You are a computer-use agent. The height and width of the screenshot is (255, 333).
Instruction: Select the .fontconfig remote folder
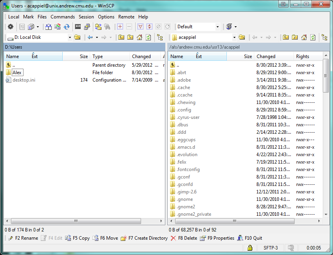tap(188, 169)
